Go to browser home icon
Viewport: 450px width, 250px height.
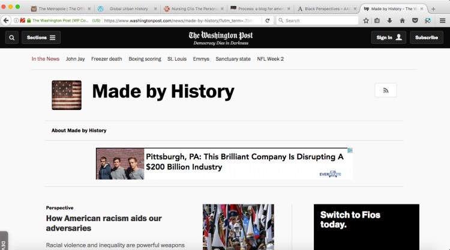402,20
